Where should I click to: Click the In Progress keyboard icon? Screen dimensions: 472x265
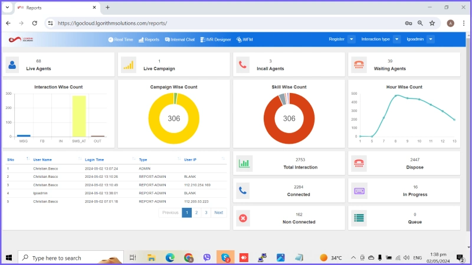pyautogui.click(x=358, y=190)
